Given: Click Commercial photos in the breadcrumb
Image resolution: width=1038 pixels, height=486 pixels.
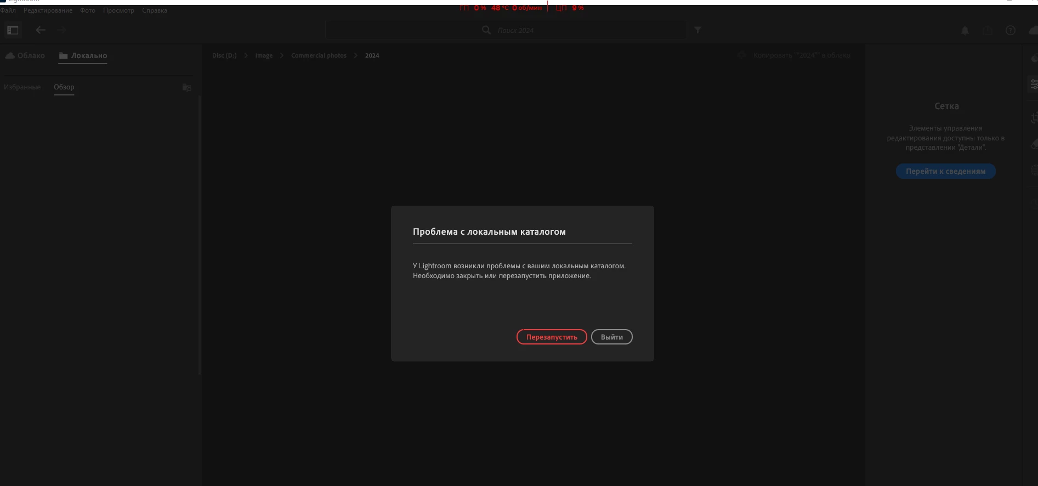Looking at the screenshot, I should point(319,55).
